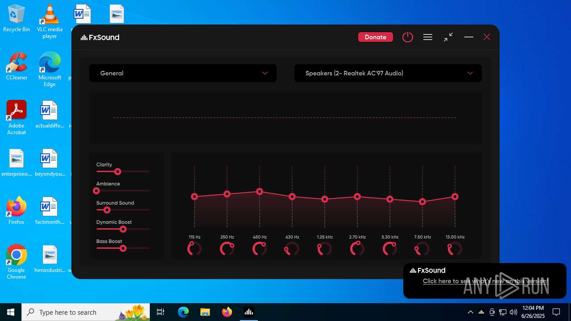Click the 7.50 kHz frequency knob
The image size is (571, 321).
point(422,248)
